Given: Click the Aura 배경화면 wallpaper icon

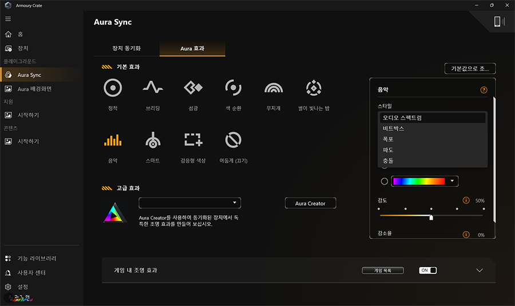Looking at the screenshot, I should click(x=8, y=89).
